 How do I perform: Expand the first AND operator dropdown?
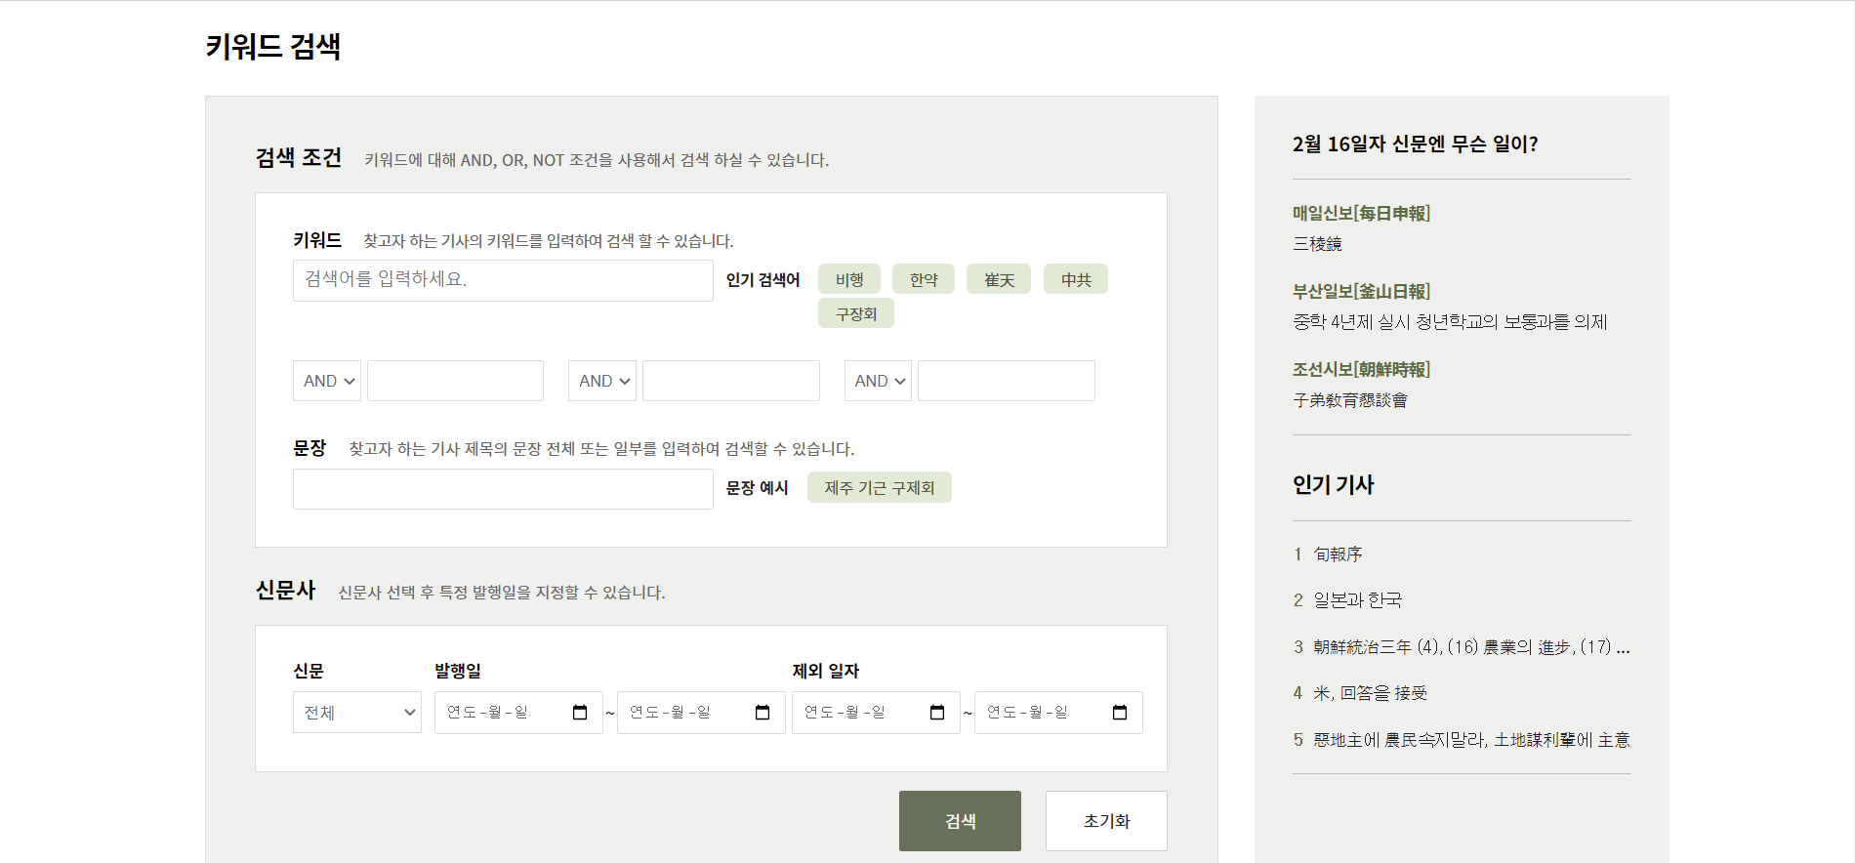click(x=327, y=381)
